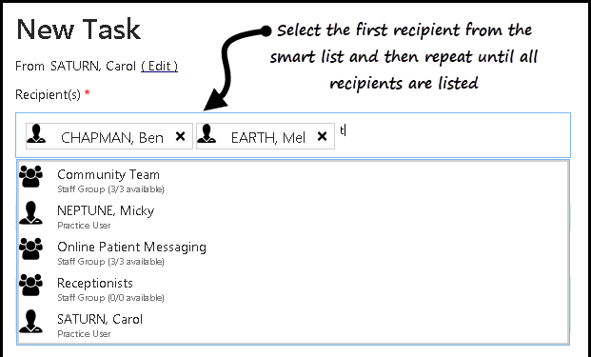
Task: Select Community Team from the smart list
Action: [293, 179]
